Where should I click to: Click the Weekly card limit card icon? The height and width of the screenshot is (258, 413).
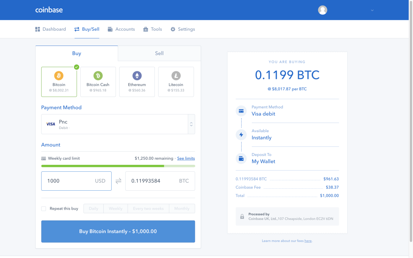coord(44,158)
